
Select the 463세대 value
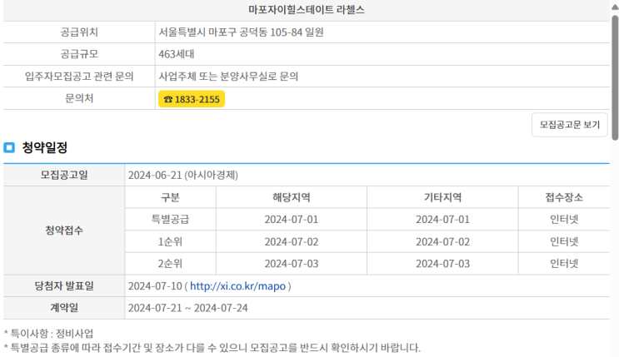(x=177, y=54)
